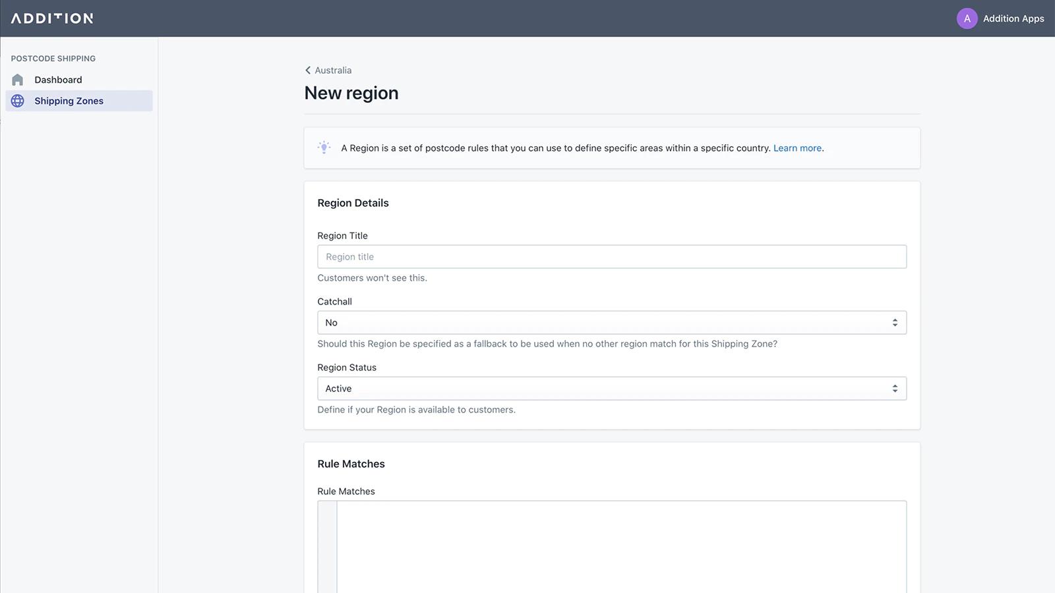Click the Region Status stepper arrows
The width and height of the screenshot is (1055, 593).
[895, 388]
